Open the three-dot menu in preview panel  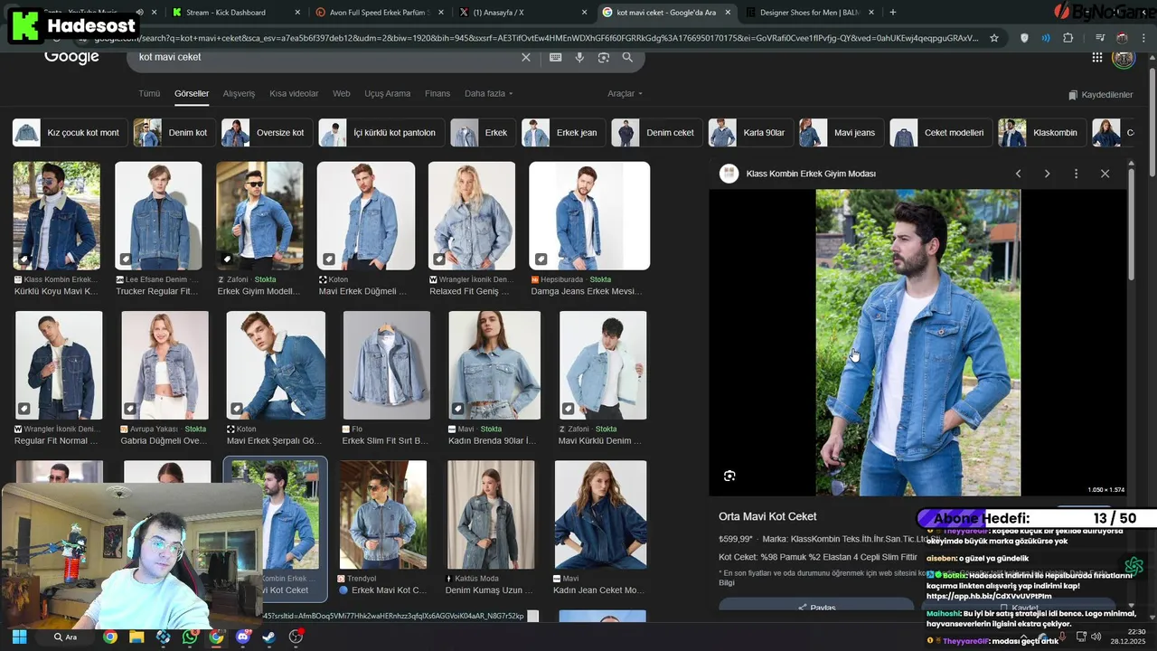point(1076,174)
